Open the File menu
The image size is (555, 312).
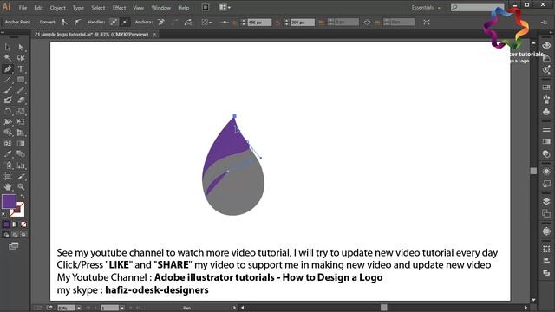tap(23, 8)
